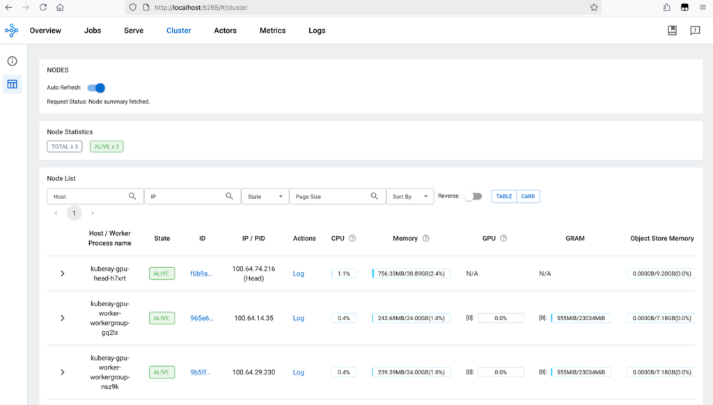
Task: Open the Sort By dropdown
Action: [x=410, y=197]
